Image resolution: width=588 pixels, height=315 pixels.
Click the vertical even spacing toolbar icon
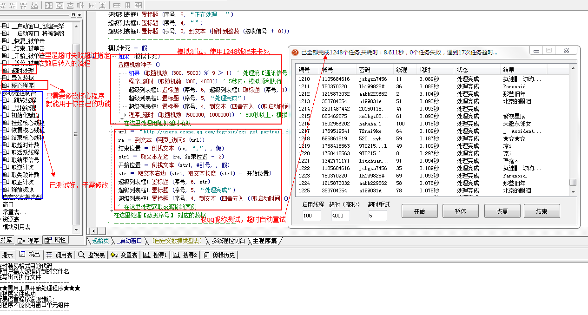point(102,6)
